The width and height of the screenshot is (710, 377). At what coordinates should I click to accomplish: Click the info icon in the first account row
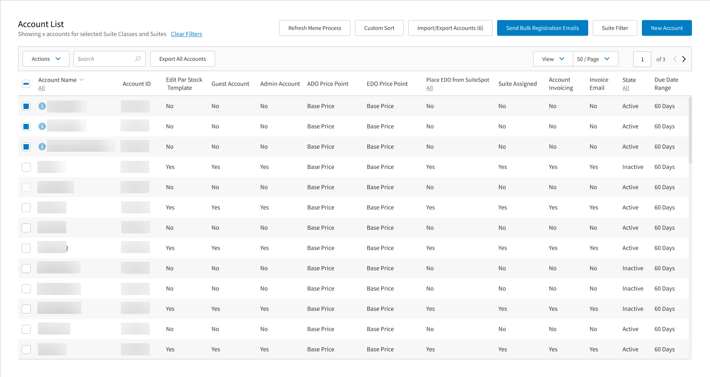(42, 106)
